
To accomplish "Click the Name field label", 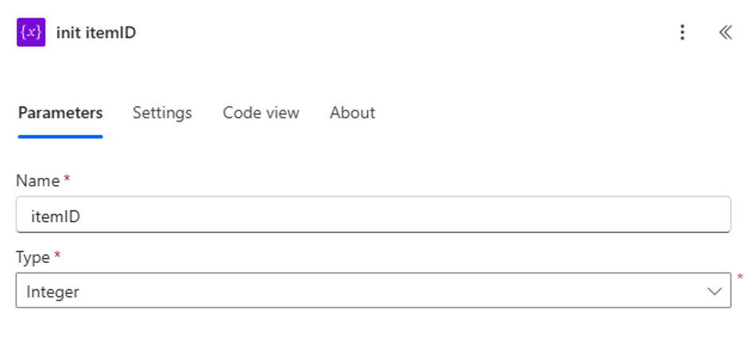I will coord(38,180).
